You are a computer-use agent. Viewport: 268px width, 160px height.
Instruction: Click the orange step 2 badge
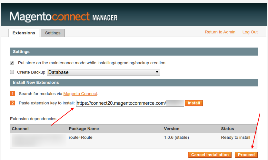tap(13, 103)
